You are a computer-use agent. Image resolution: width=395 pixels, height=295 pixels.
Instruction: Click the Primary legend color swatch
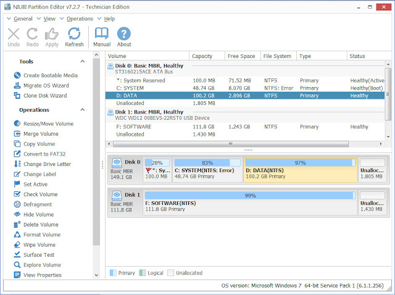click(x=113, y=273)
